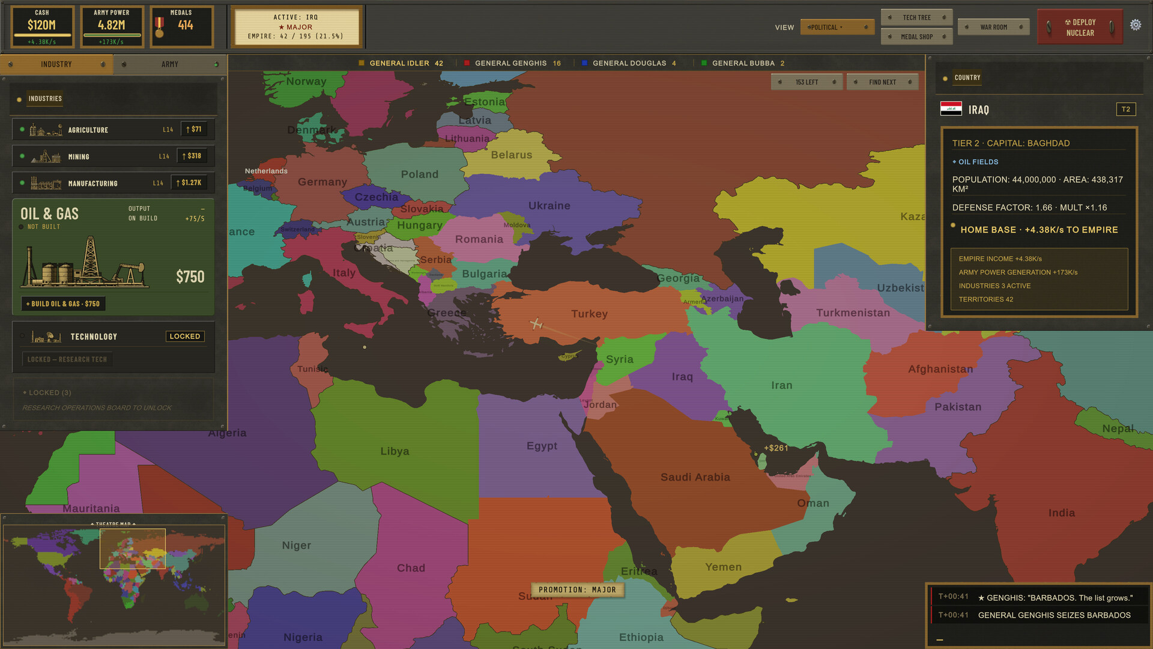Click the oil derrick illustration

point(85,261)
